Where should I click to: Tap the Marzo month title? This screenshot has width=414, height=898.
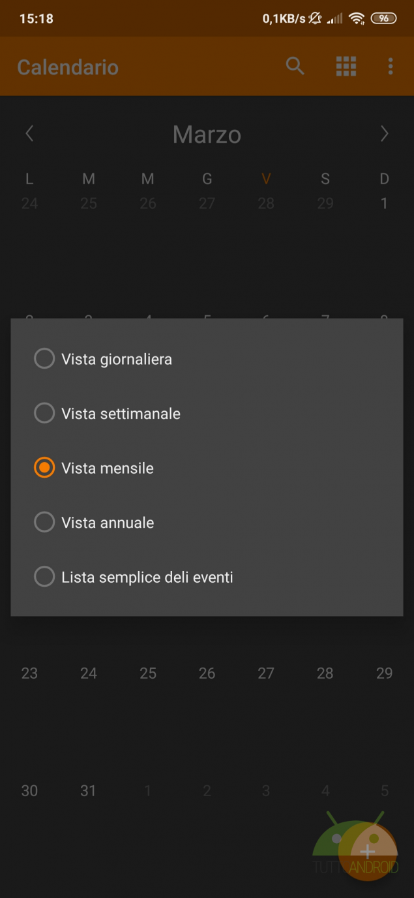[x=207, y=134]
